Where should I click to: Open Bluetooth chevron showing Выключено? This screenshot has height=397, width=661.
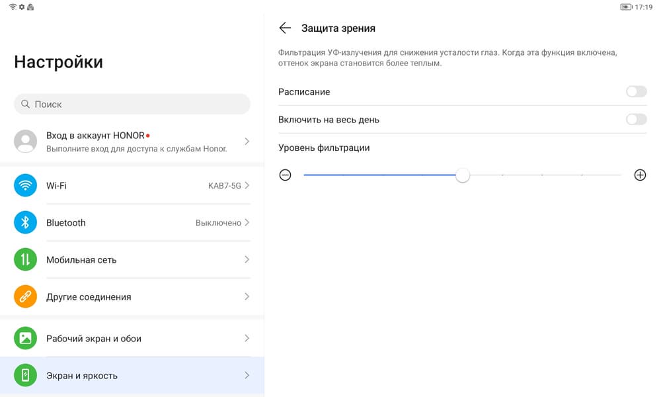(247, 223)
